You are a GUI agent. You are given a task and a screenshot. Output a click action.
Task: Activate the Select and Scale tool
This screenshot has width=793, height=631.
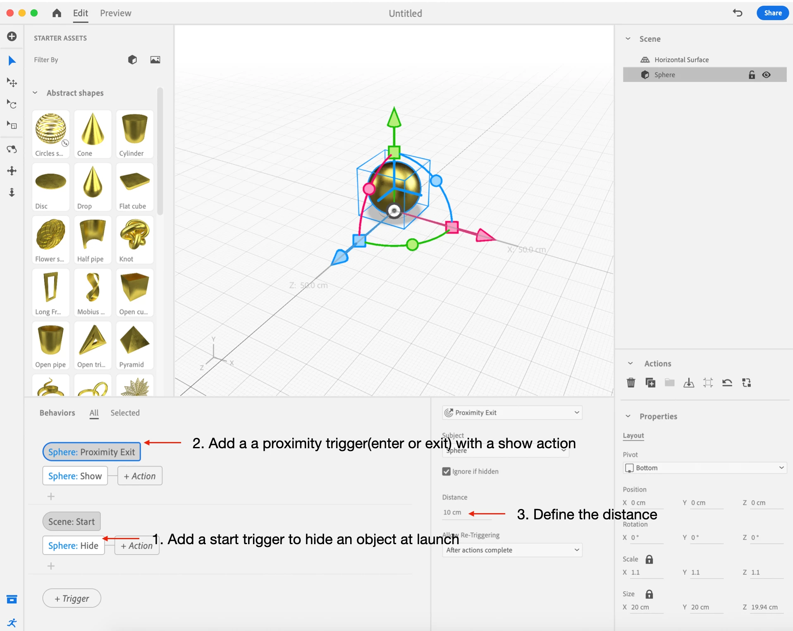[x=12, y=125]
